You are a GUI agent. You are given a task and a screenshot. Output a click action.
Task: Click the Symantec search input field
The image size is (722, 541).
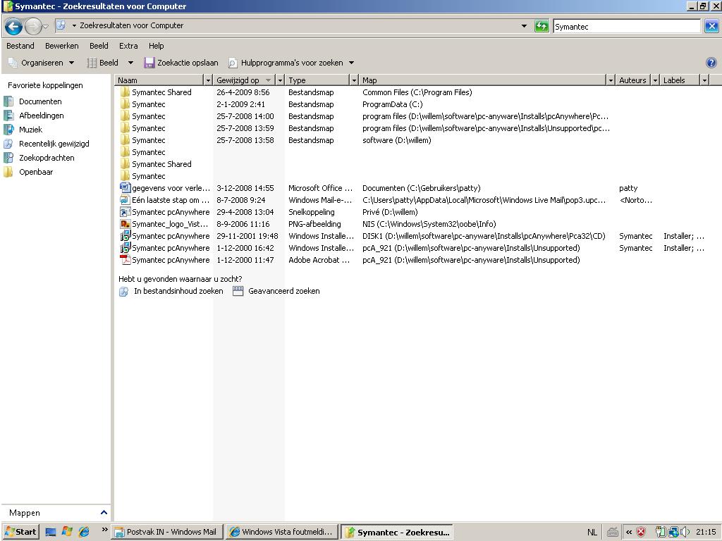(x=626, y=26)
